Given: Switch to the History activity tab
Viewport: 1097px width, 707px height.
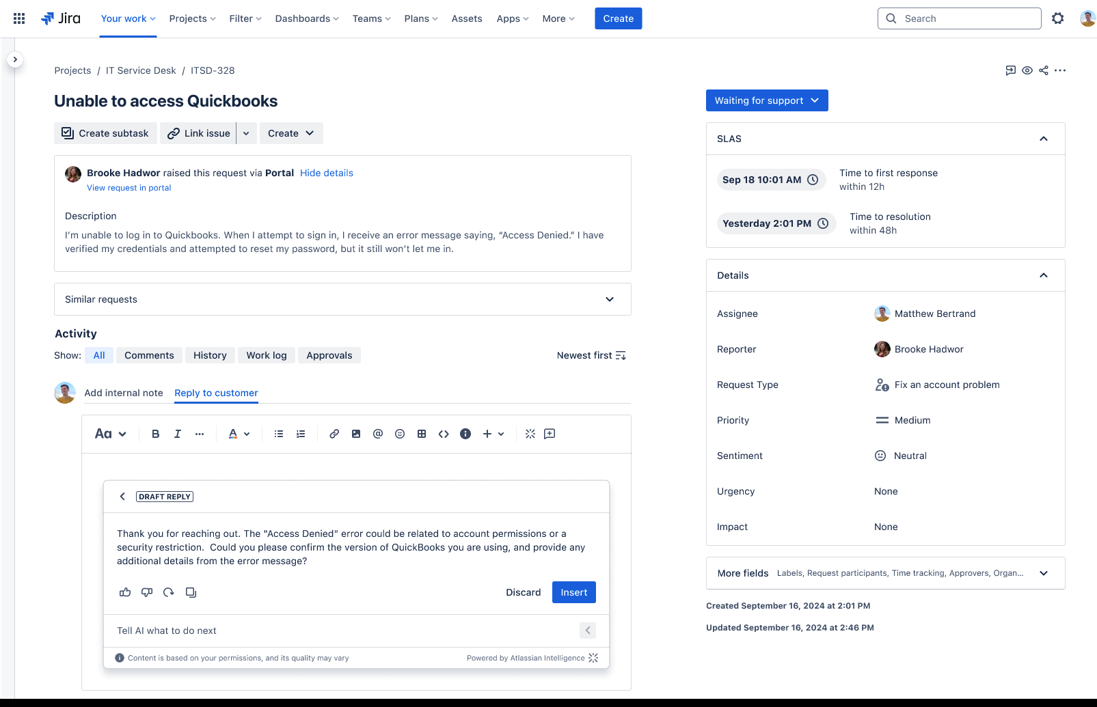Looking at the screenshot, I should 210,355.
